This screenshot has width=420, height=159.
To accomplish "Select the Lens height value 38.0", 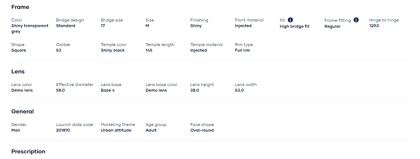I will click(195, 90).
